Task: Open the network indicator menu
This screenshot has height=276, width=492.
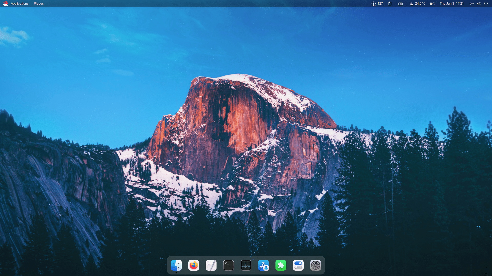Action: 472,4
